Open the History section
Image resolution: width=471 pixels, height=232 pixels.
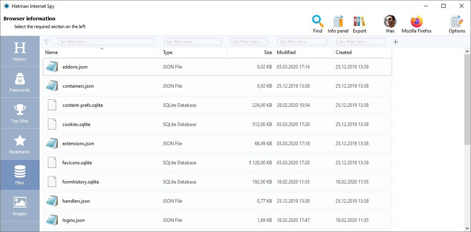(20, 51)
